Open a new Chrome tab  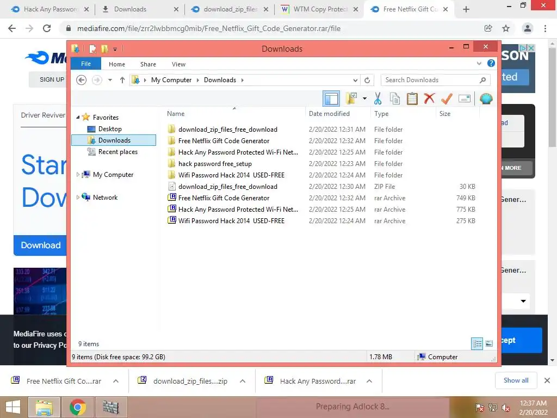466,10
